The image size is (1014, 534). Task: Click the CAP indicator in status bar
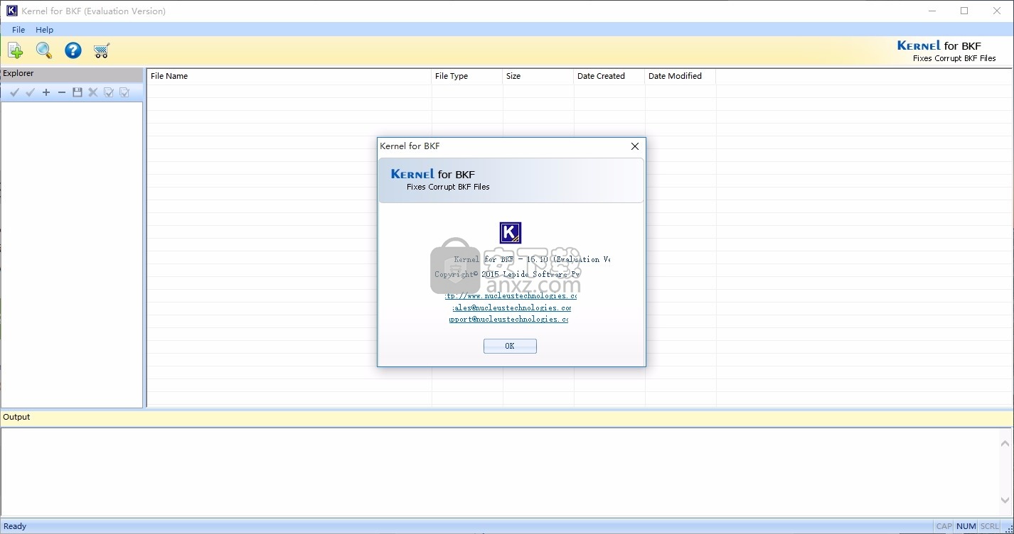[944, 526]
